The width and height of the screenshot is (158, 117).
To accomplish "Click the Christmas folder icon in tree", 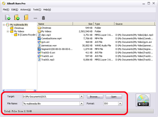I will coord(12,28).
